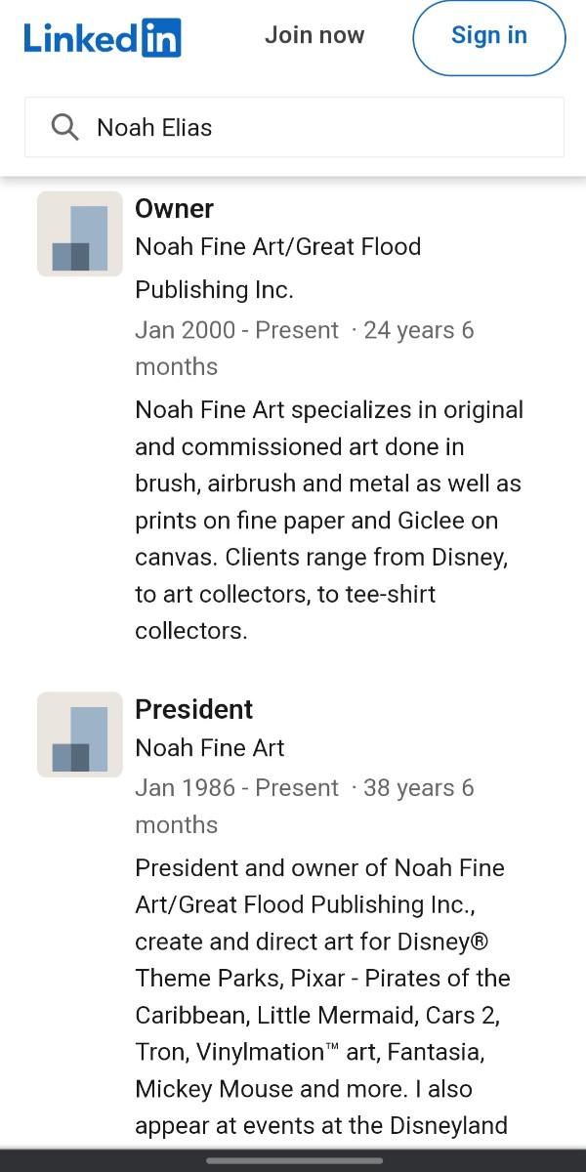Click the Jan 1986 - Present date range
Screen dimensions: 586x1172
click(236, 788)
